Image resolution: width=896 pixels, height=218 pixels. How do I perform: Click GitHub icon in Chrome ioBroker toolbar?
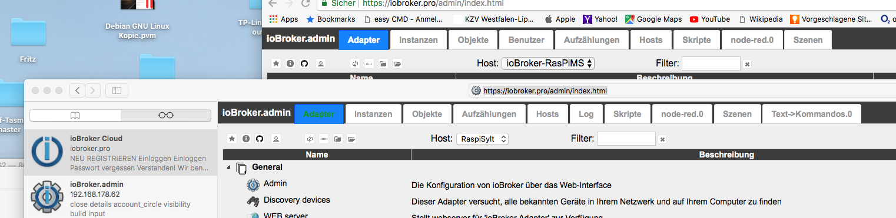pyautogui.click(x=304, y=63)
